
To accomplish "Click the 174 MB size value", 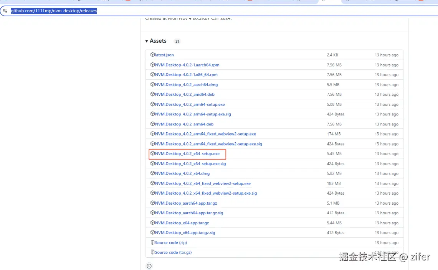I will (x=334, y=134).
